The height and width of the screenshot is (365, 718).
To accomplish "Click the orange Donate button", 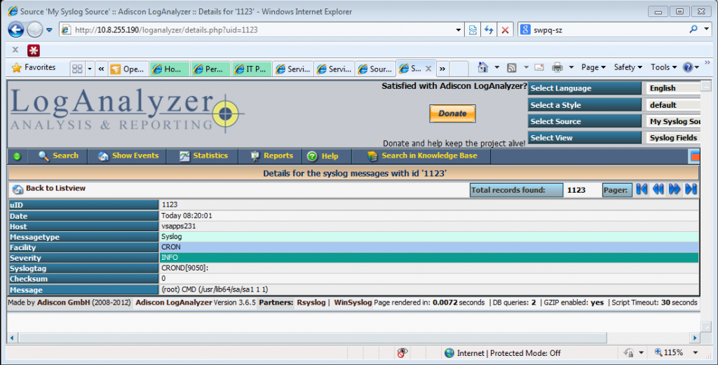I will pos(452,113).
